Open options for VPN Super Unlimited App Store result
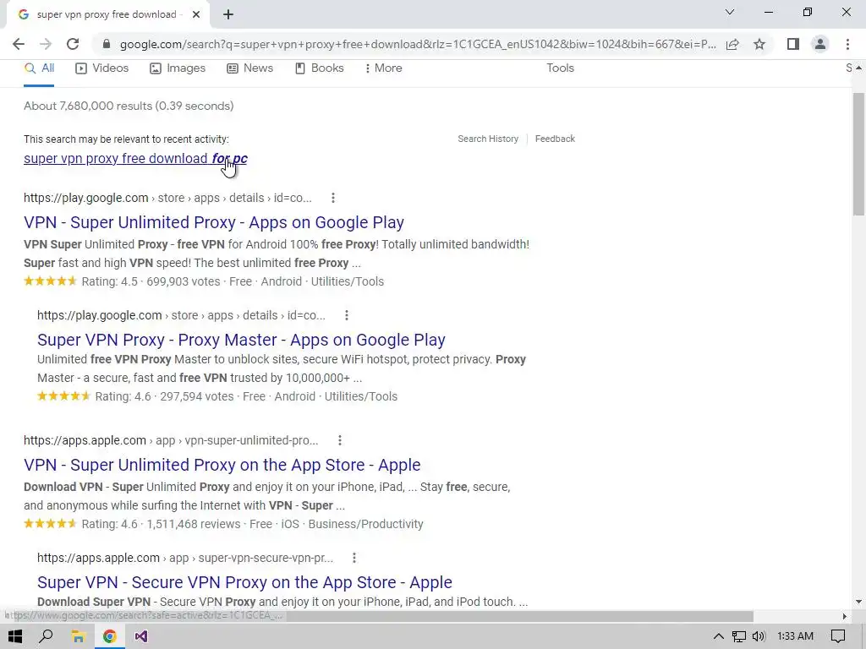The image size is (866, 649). (340, 440)
